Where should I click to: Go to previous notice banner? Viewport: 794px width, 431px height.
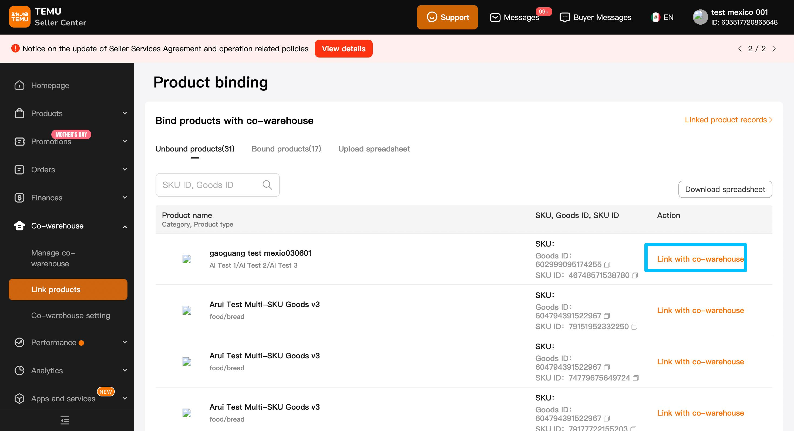[x=740, y=49]
